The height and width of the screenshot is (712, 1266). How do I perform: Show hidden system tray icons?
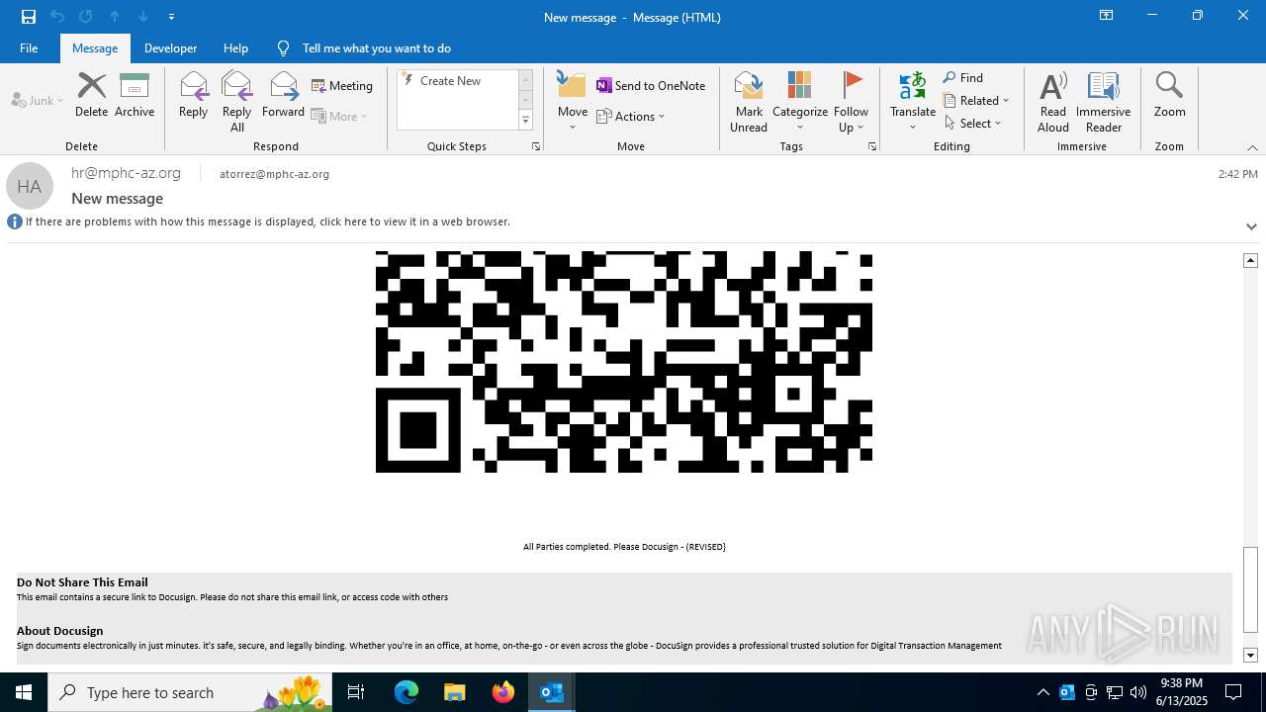click(1042, 692)
